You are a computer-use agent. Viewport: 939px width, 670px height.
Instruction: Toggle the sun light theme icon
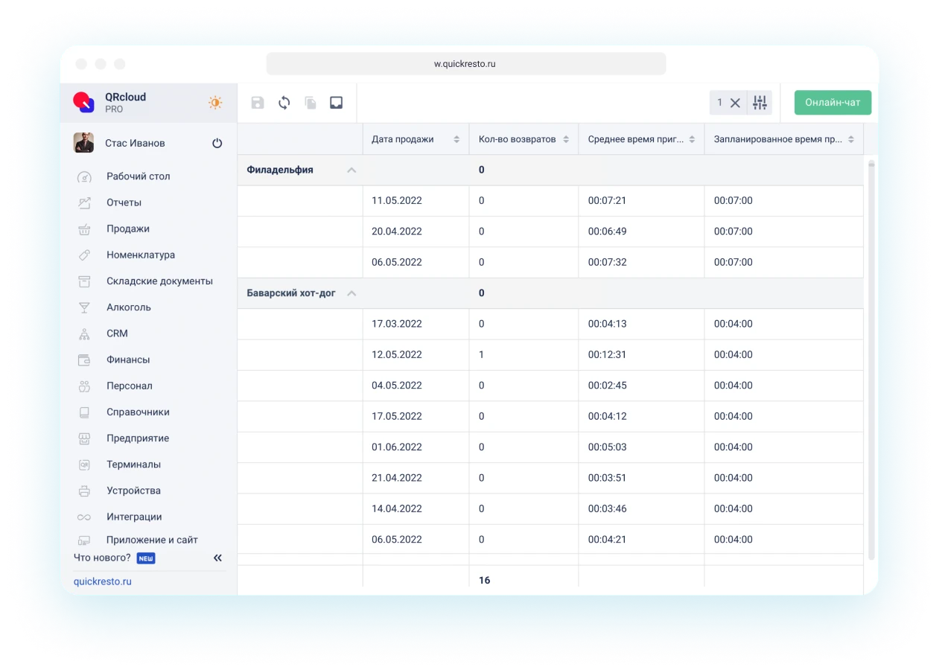[215, 103]
